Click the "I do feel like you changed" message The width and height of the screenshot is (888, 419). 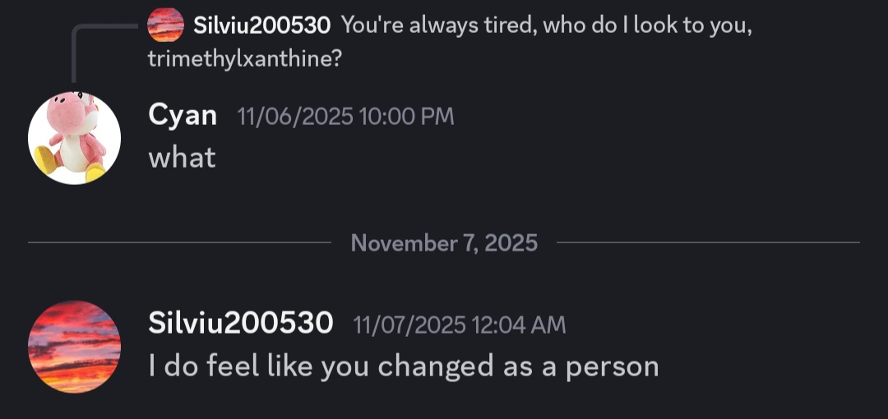pos(403,366)
